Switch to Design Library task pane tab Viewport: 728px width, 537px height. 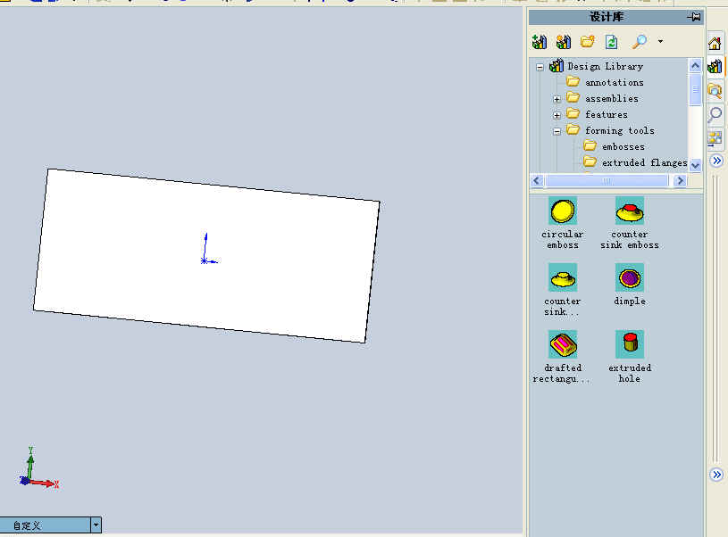(715, 66)
